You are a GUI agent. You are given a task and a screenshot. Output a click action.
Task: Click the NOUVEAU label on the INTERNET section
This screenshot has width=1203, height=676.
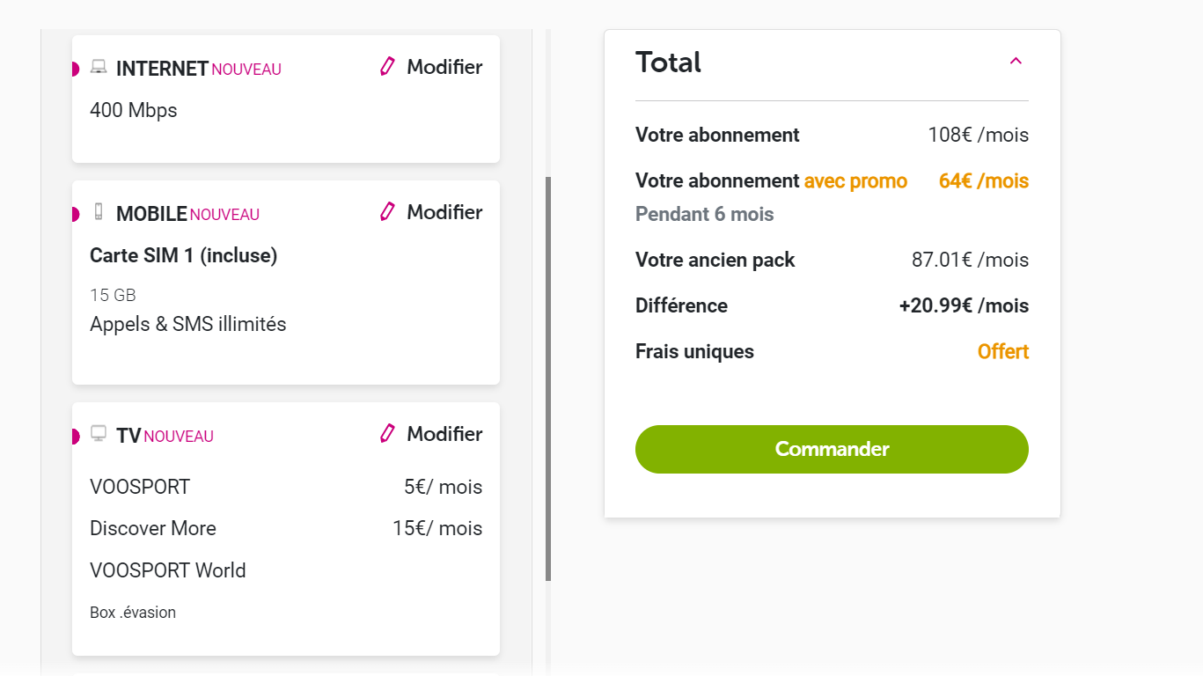[245, 69]
